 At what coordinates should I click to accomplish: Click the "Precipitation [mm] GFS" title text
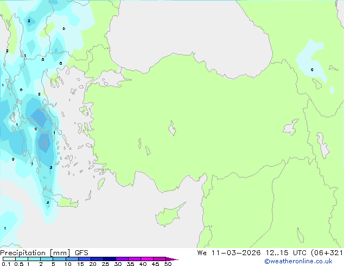tap(44, 253)
